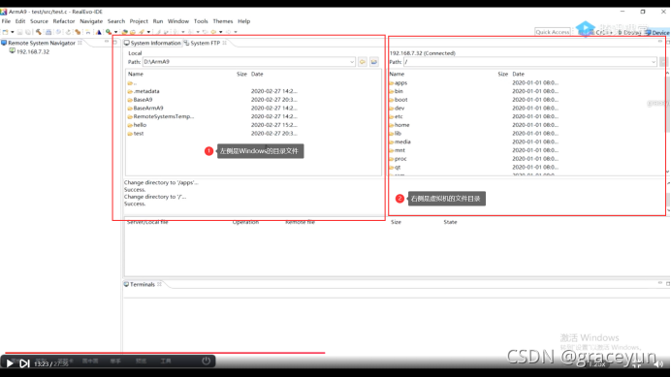Skip to next video with next button
Screen dimensions: 671x377
click(x=24, y=363)
